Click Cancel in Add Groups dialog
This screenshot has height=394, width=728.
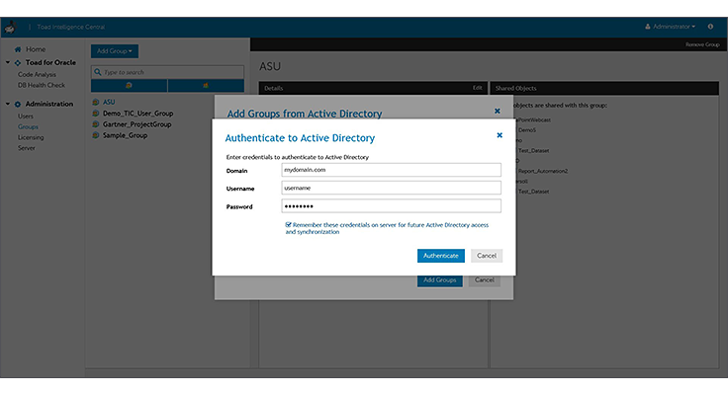485,280
